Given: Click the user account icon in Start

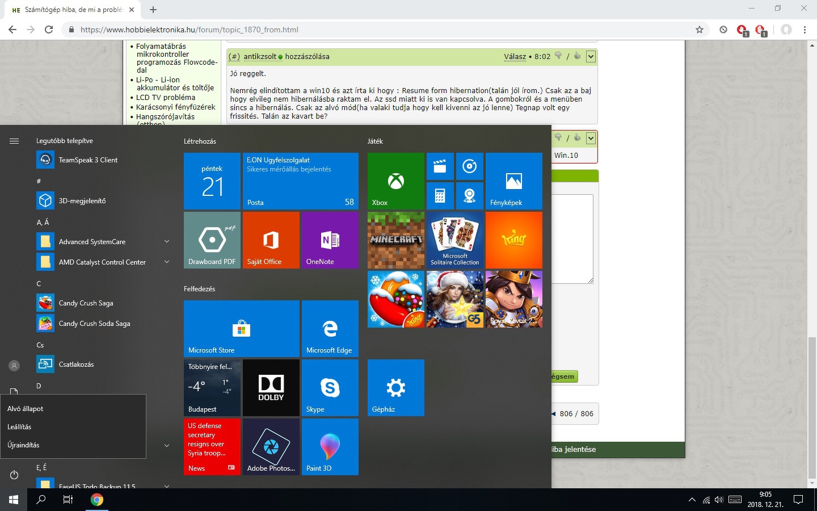Looking at the screenshot, I should pyautogui.click(x=14, y=366).
